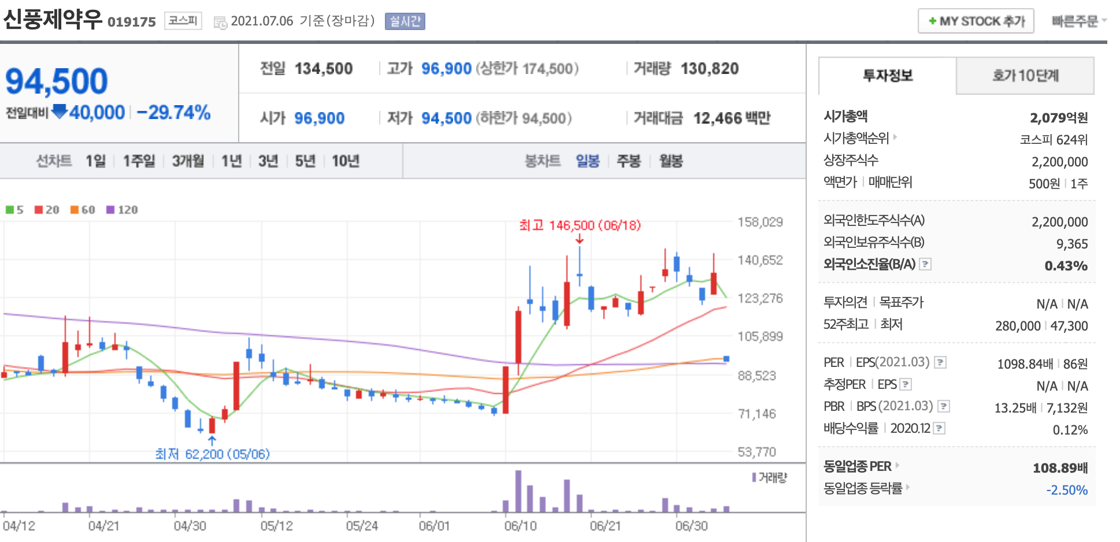The width and height of the screenshot is (1120, 542).
Task: Click the 하한가 94,500 text
Action: click(x=524, y=118)
